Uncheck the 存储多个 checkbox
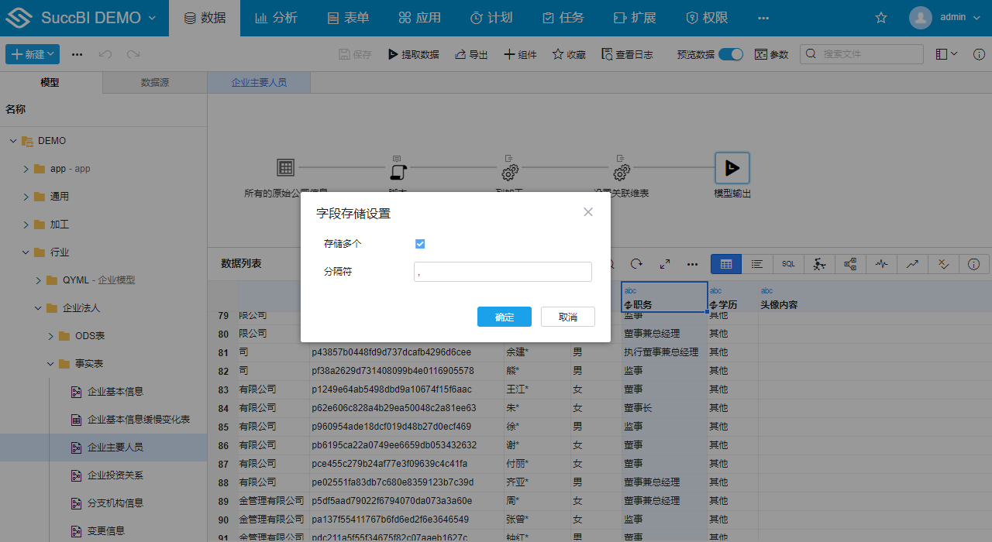The width and height of the screenshot is (992, 542). pyautogui.click(x=419, y=243)
